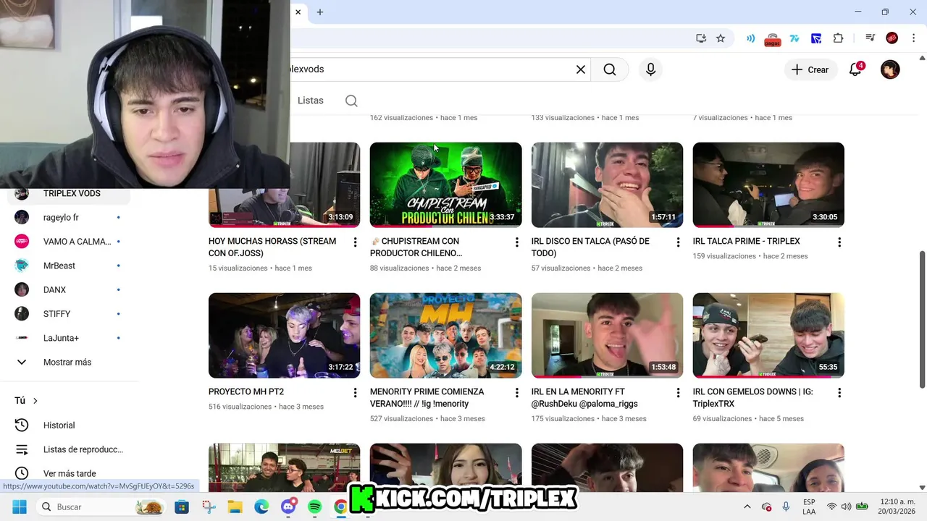Open the PROYECTO MH PT2 title link
The width and height of the screenshot is (927, 521).
pyautogui.click(x=246, y=391)
